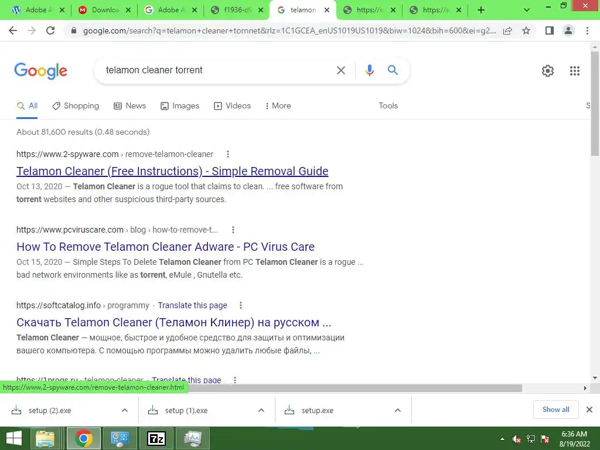
Task: Open the Google apps grid
Action: (574, 71)
